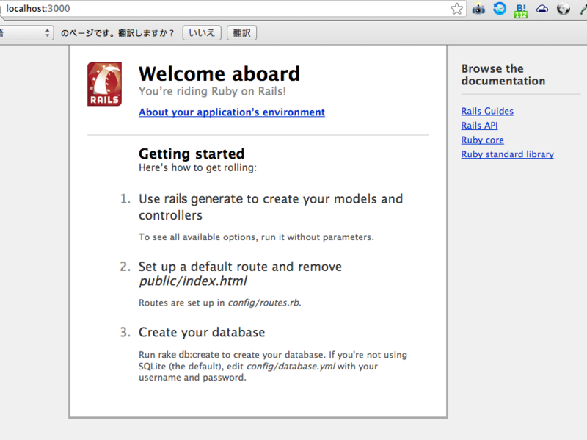Click 'Here's how to get rolling:' text
This screenshot has height=440, width=587.
tap(197, 167)
